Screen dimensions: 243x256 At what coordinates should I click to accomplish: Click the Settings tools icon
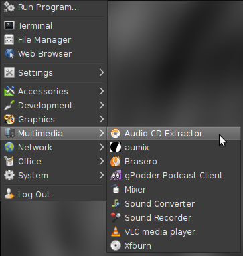pyautogui.click(x=9, y=72)
